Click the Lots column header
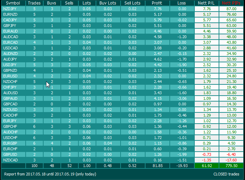 coord(87,3)
